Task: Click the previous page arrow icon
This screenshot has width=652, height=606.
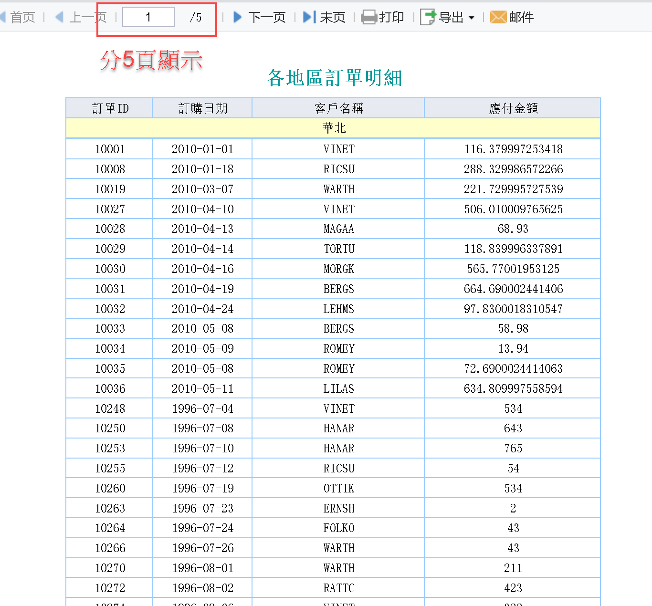Action: [60, 18]
